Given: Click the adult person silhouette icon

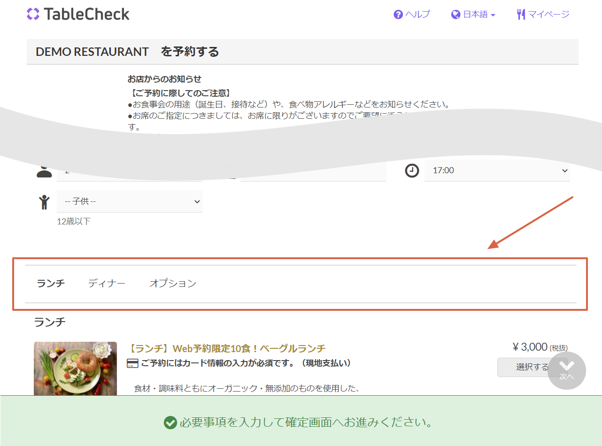Looking at the screenshot, I should (x=44, y=171).
